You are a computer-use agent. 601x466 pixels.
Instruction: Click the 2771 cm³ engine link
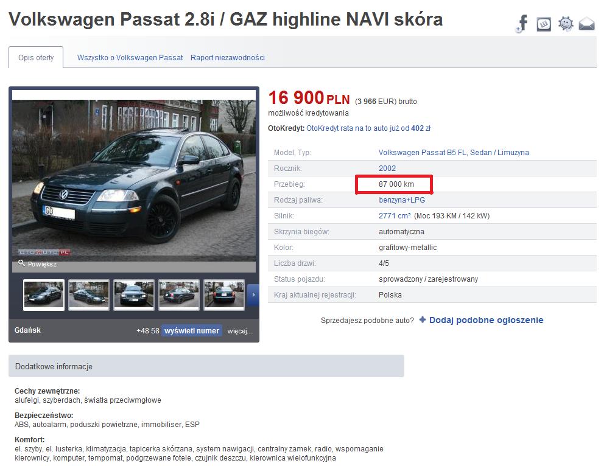(395, 215)
